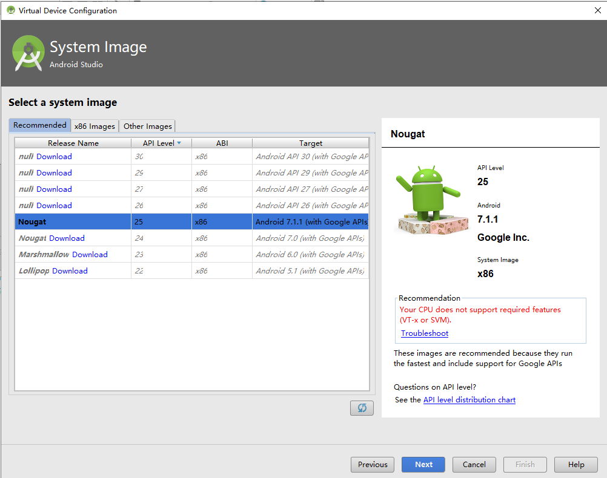Close the Virtual Device Configuration dialog
The image size is (607, 478).
(598, 10)
